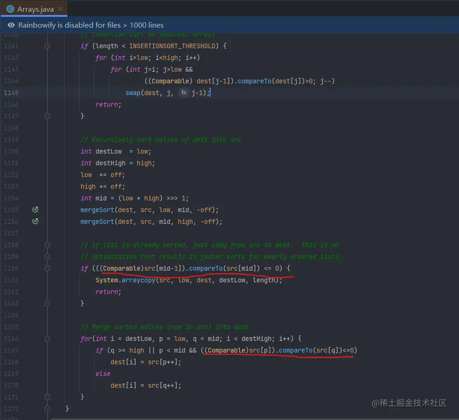Click line number 1167 in gutter

11,351
